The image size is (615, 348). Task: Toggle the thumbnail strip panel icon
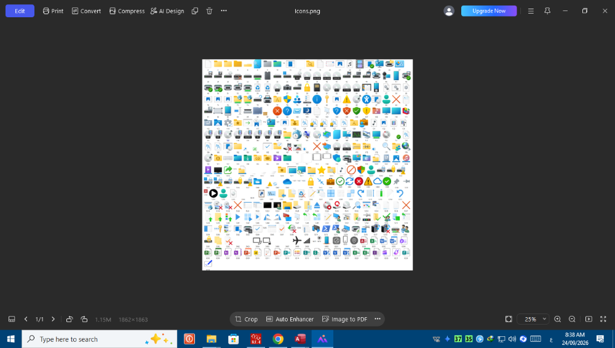pos(12,319)
